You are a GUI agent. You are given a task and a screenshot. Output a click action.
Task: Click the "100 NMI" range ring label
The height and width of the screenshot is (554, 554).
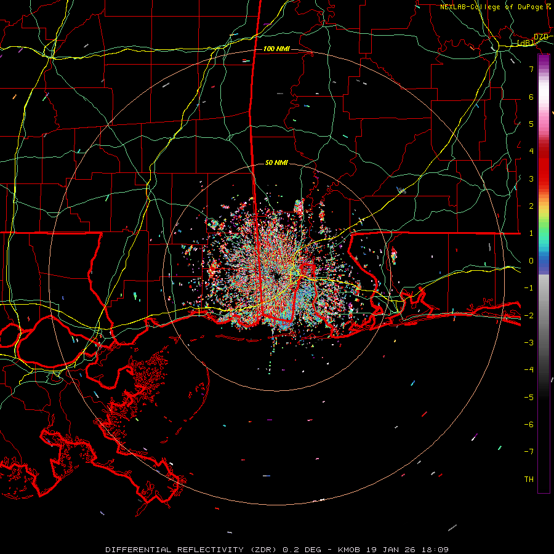tap(276, 49)
